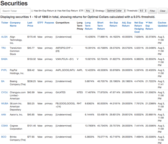This screenshot has height=144, width=168.
Task: Open the ETF dropdown
Action: tap(89, 11)
